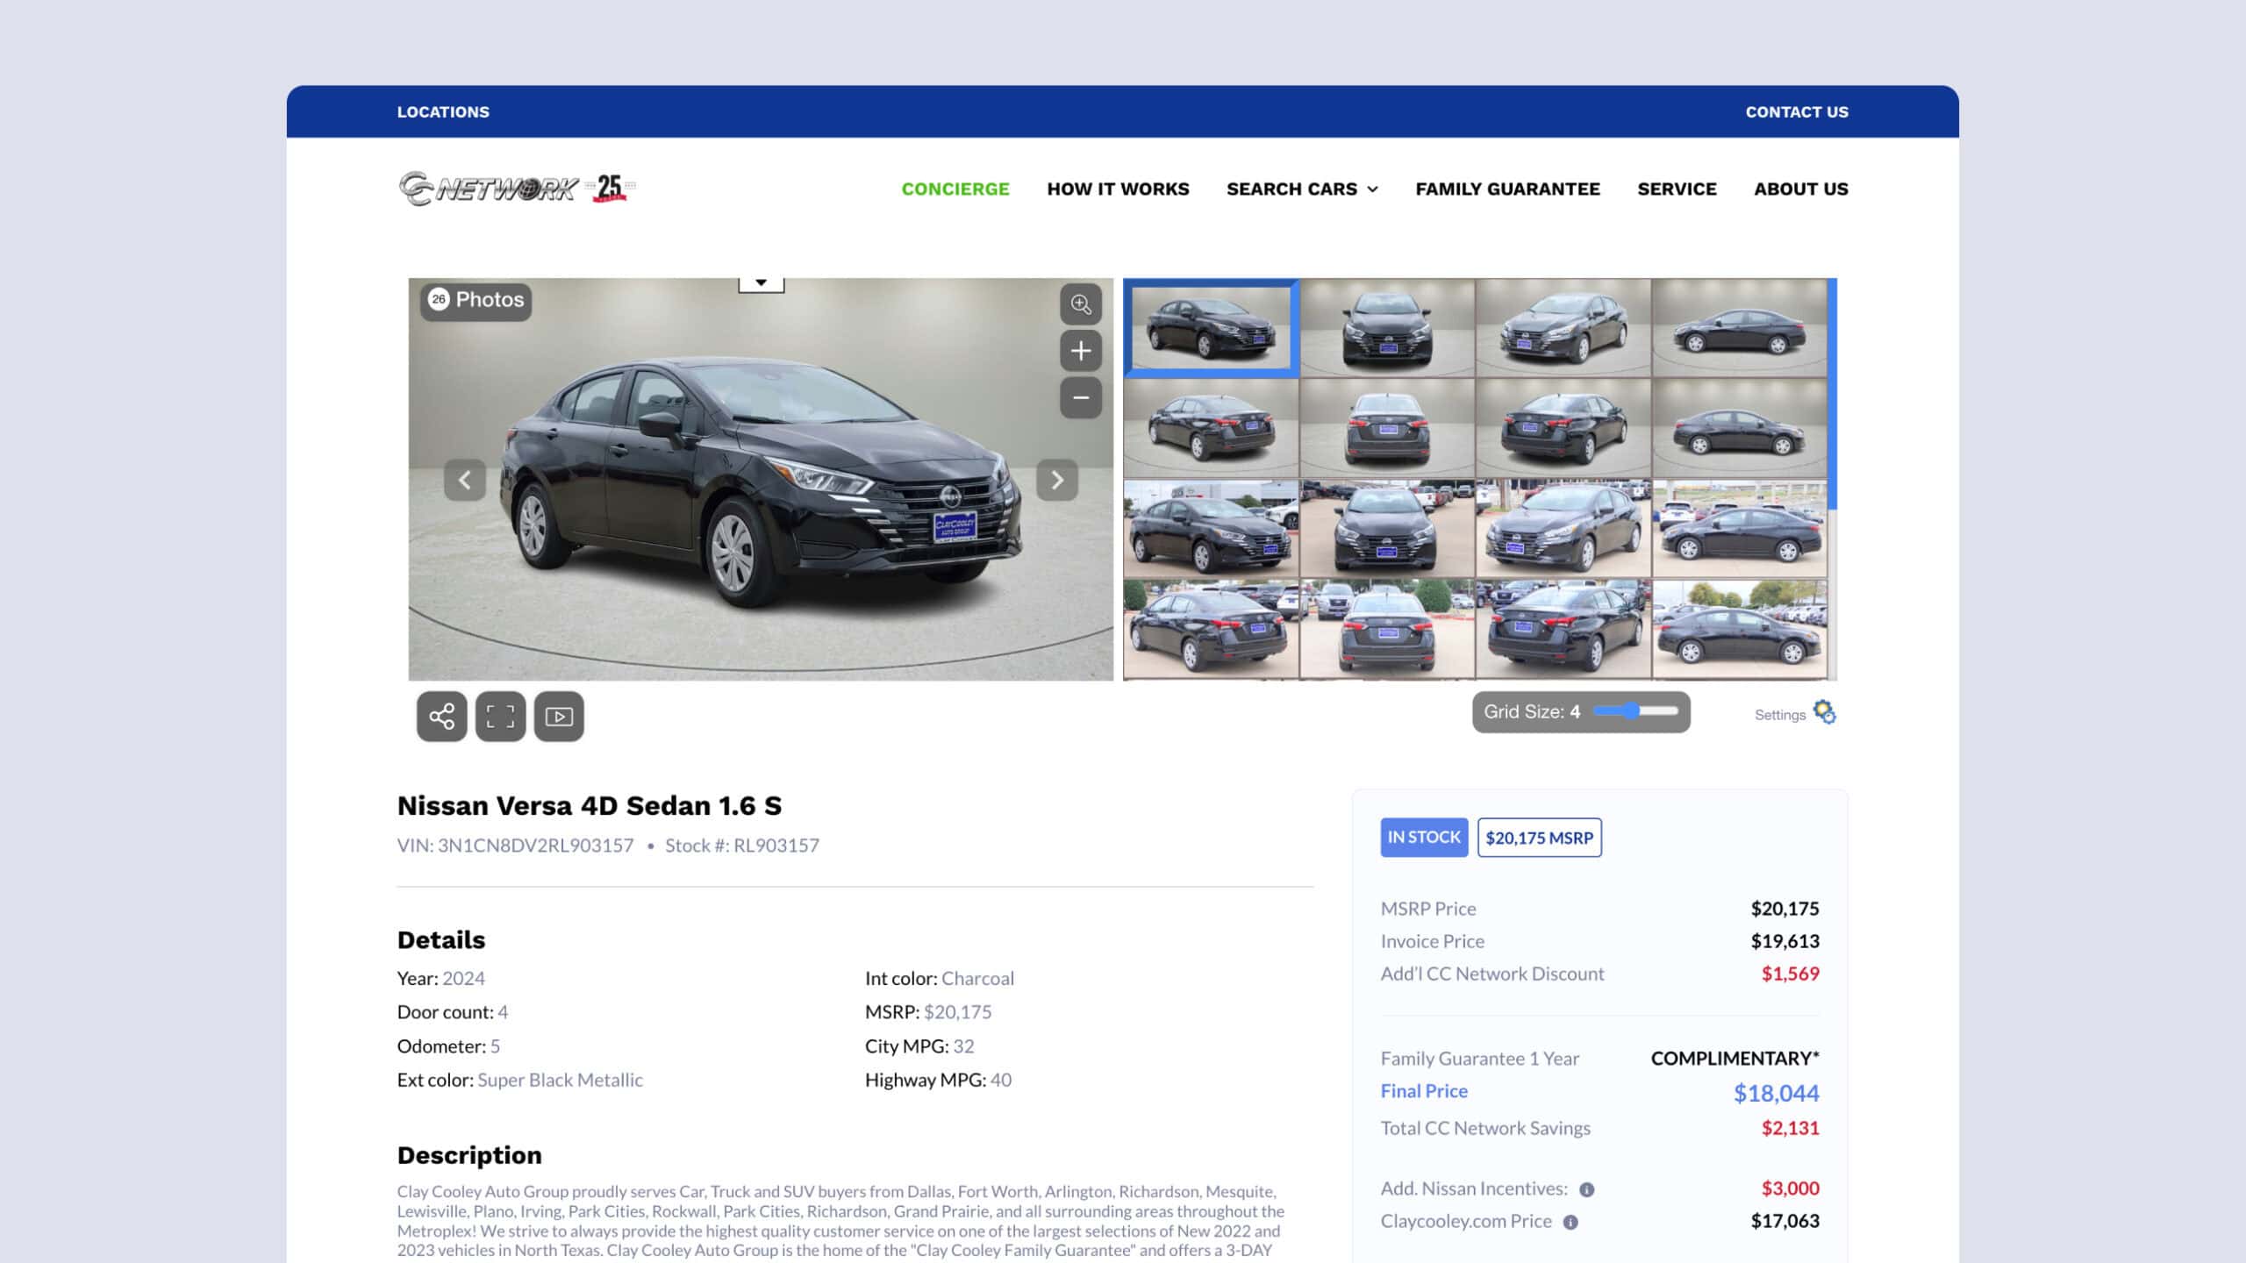Click the 26 Photos badge
The image size is (2246, 1263).
click(x=476, y=301)
